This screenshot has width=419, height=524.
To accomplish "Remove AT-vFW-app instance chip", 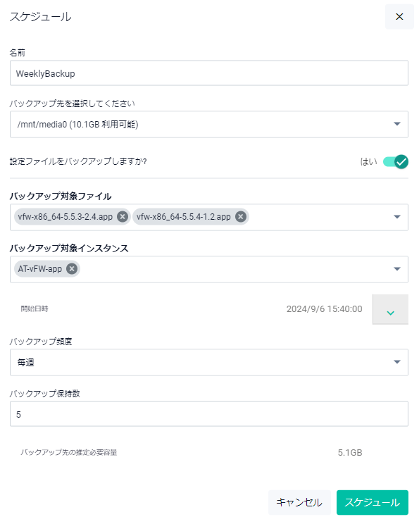I will click(72, 268).
